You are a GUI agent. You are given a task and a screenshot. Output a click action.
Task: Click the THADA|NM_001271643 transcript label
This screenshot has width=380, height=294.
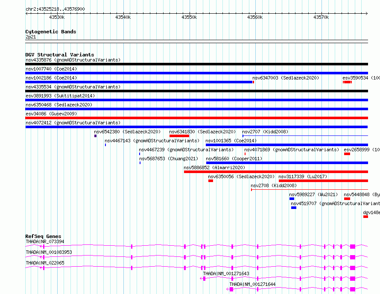226,273
